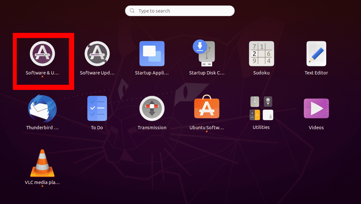Click the 'Transmission' text label

pos(152,128)
